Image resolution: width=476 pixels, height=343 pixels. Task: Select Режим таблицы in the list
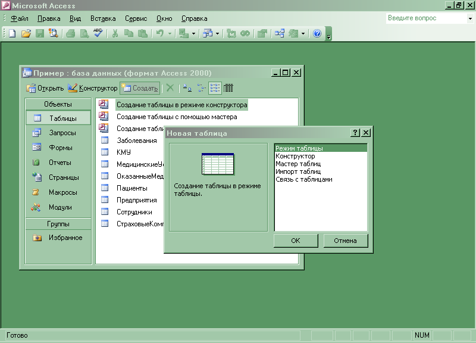tap(321, 148)
